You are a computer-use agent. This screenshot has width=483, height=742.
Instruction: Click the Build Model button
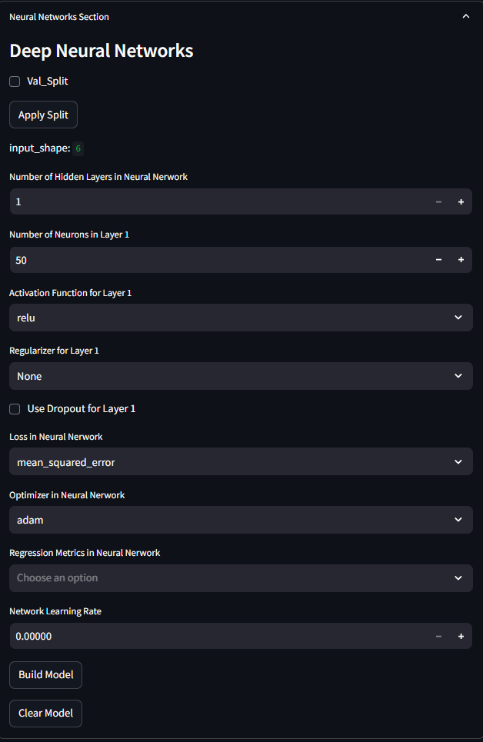[x=45, y=675]
